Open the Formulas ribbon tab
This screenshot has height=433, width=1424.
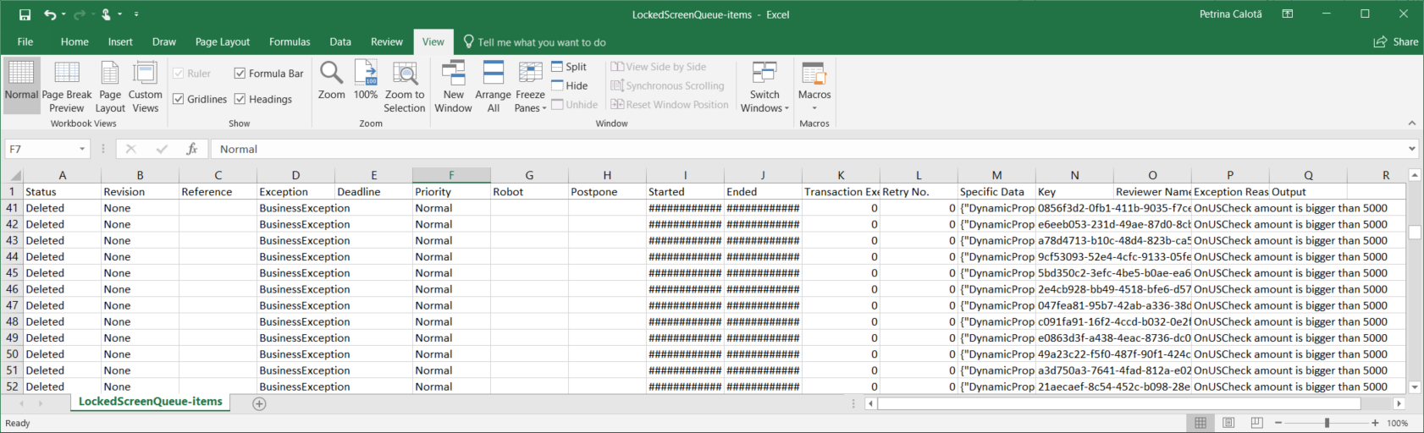pyautogui.click(x=290, y=41)
